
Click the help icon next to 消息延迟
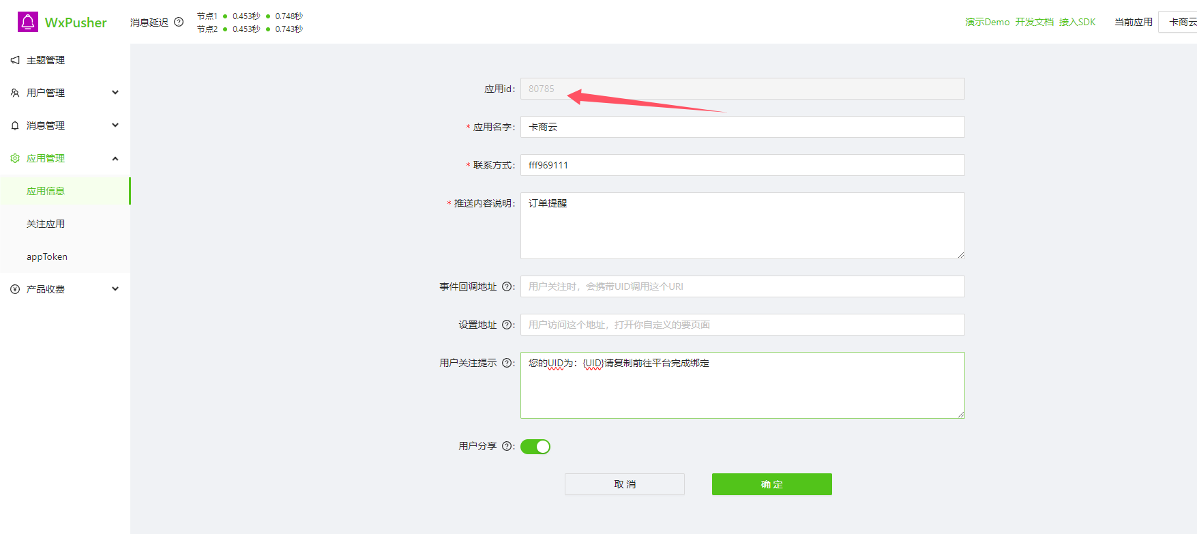pos(179,22)
